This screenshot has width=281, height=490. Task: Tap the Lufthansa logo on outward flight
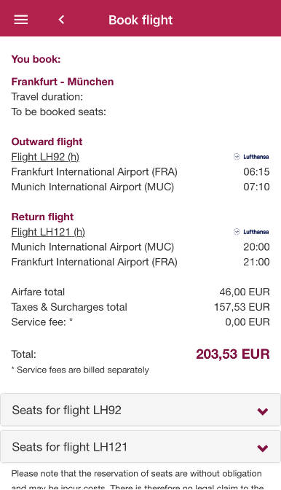(x=251, y=157)
